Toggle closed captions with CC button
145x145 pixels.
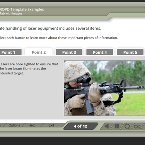(137, 126)
